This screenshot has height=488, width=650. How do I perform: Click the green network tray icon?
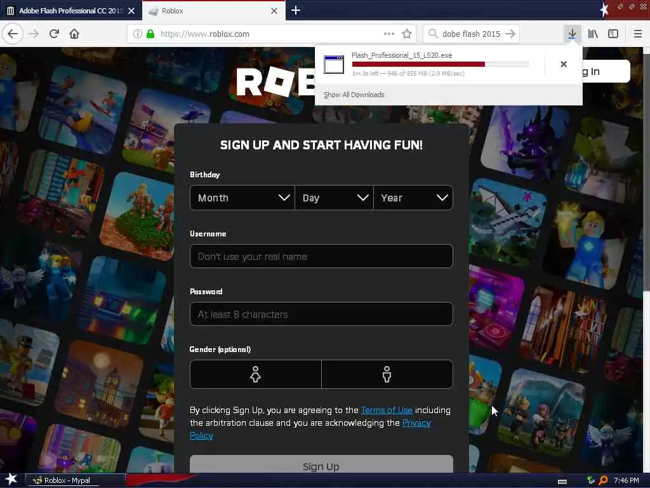(x=591, y=480)
